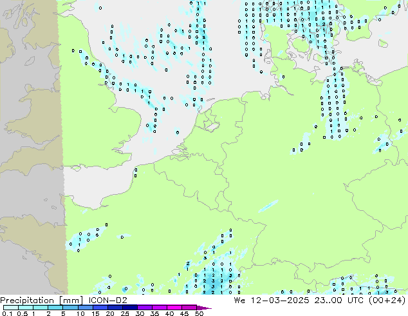Pick the 10–15 mm legend color swatch
Screen dimensions: 408x316
click(85, 308)
